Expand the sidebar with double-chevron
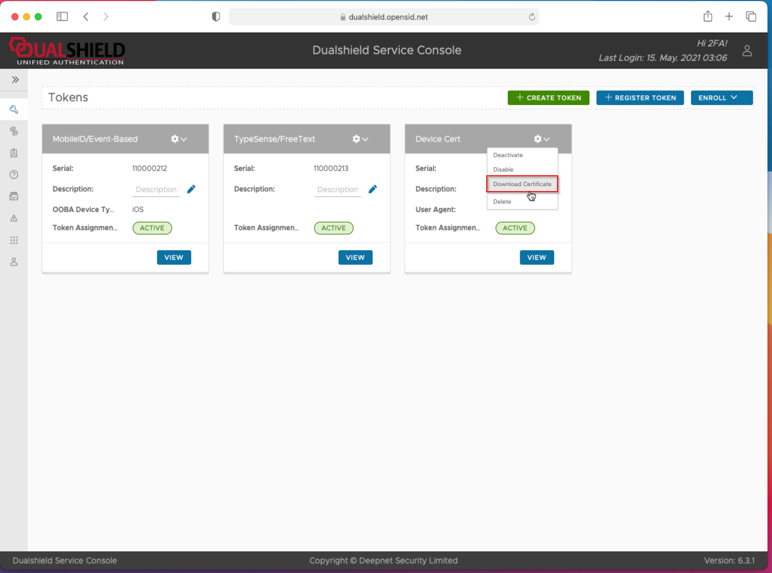Image resolution: width=772 pixels, height=573 pixels. point(15,79)
